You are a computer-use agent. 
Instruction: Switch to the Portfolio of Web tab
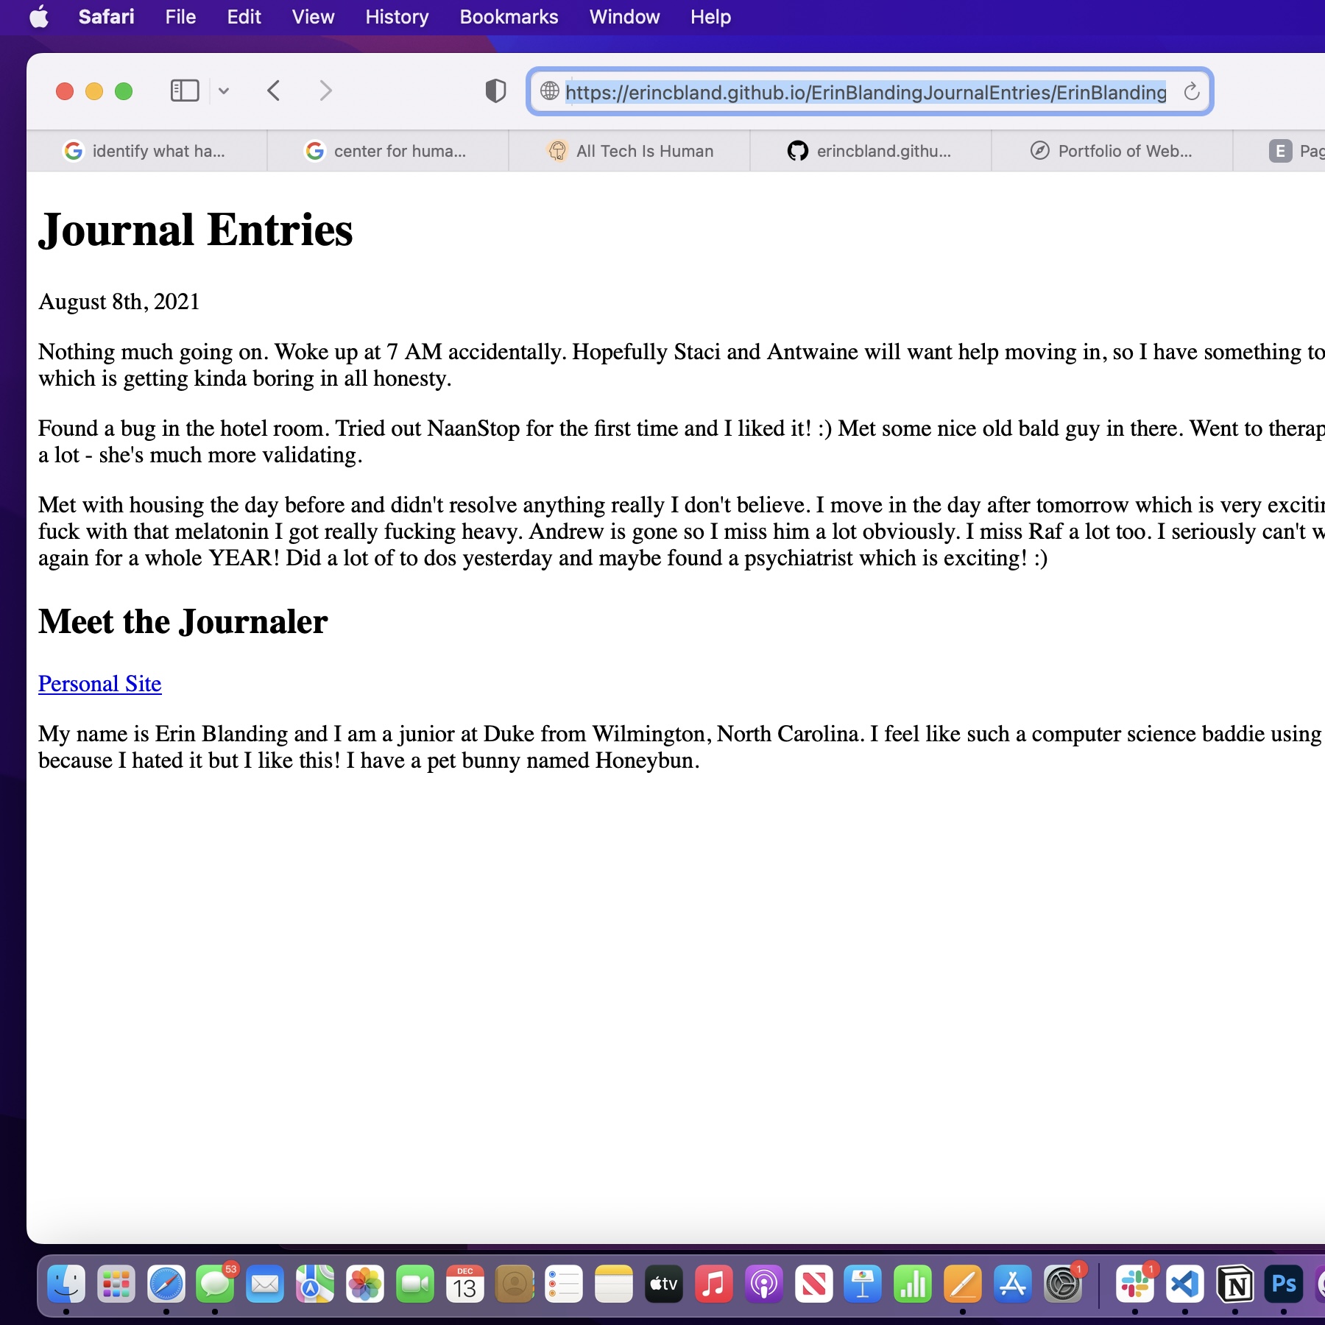pyautogui.click(x=1112, y=151)
